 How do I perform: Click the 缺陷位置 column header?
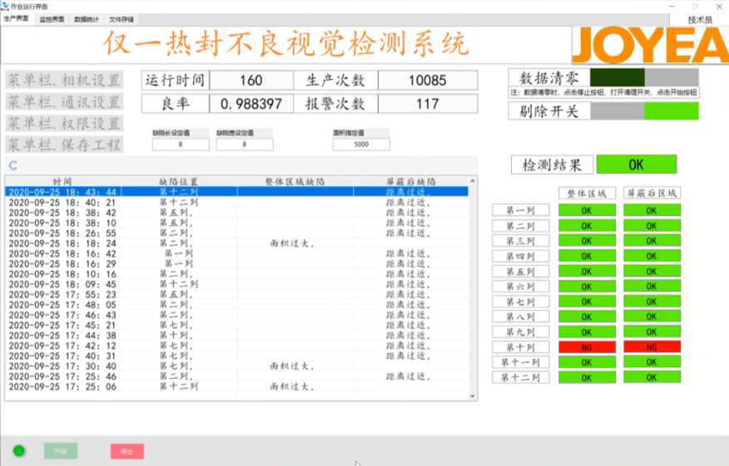click(x=179, y=181)
